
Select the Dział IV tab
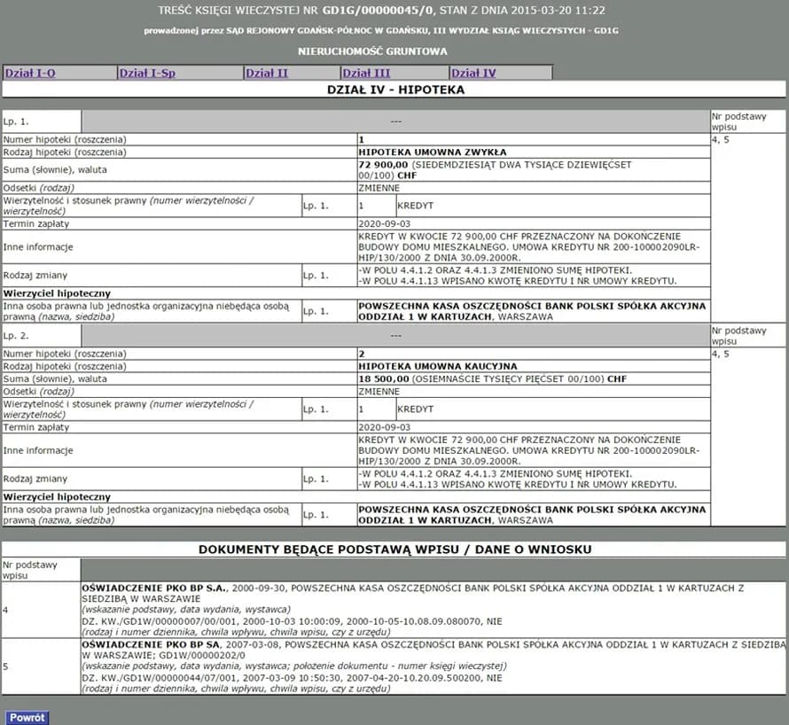tap(473, 73)
